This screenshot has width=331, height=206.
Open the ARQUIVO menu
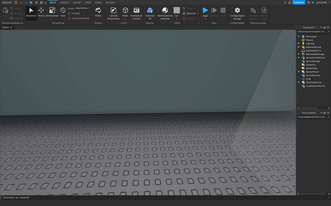pos(7,2)
